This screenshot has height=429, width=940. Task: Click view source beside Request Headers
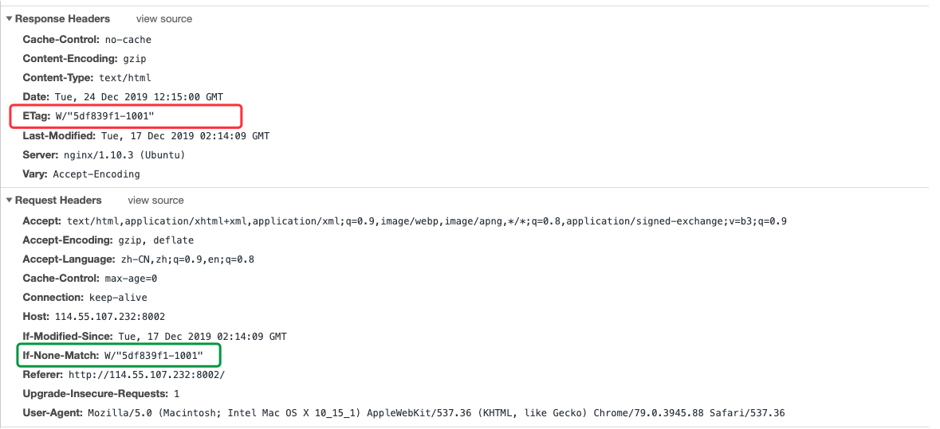pyautogui.click(x=155, y=201)
